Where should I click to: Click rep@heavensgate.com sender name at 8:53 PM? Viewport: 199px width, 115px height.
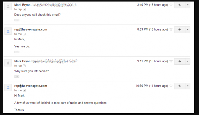[31, 29]
